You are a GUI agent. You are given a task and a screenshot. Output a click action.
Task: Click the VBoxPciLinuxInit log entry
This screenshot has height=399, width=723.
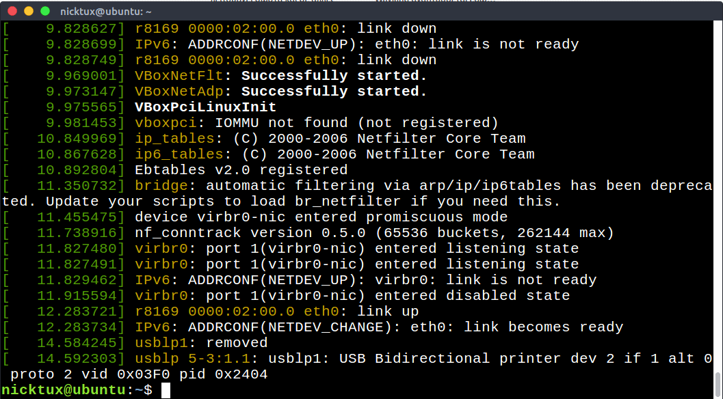coord(205,107)
